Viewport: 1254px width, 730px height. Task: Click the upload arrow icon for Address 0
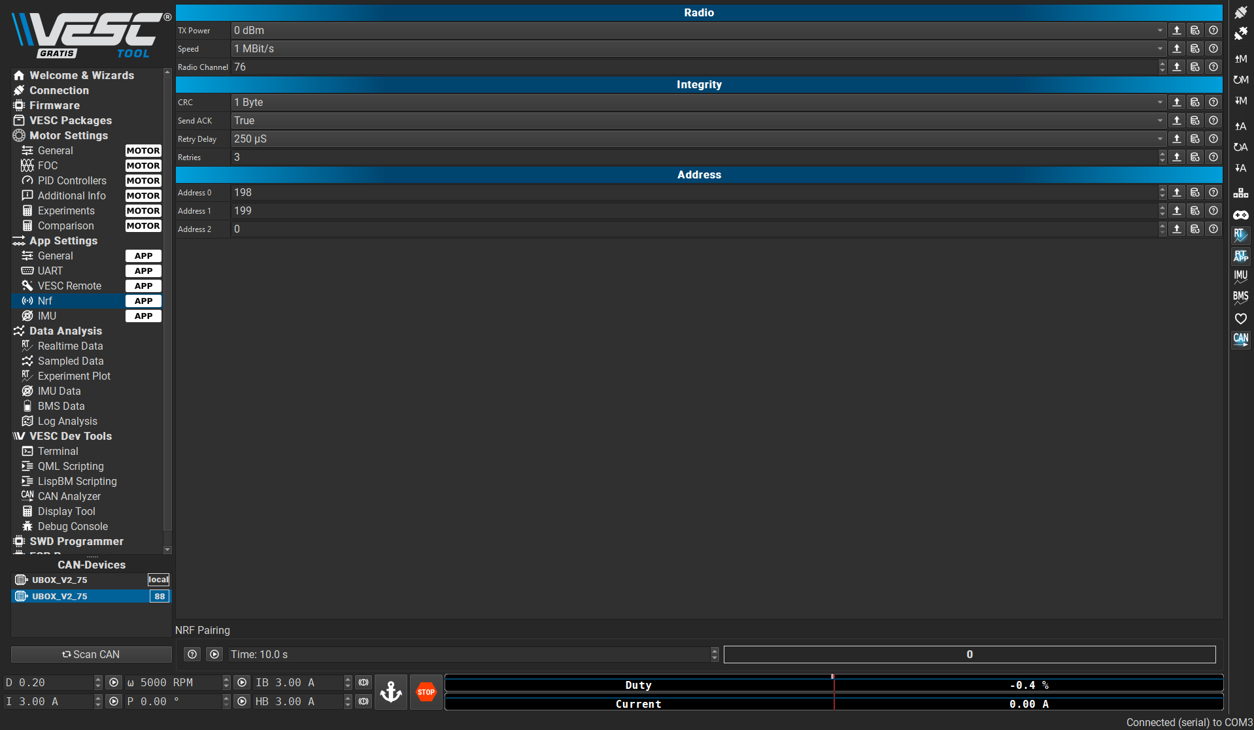pyautogui.click(x=1177, y=193)
